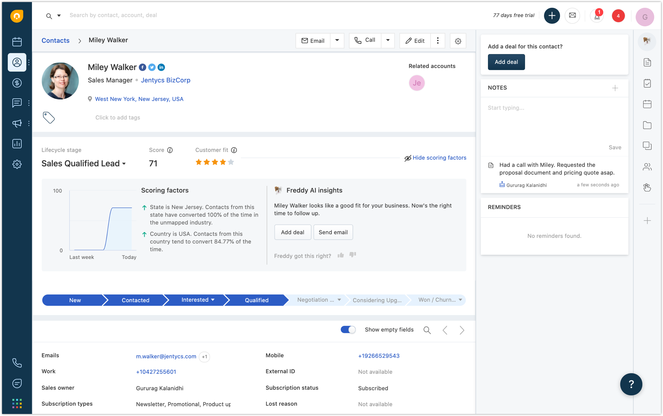Open the tasks checklist panel icon

(x=647, y=83)
